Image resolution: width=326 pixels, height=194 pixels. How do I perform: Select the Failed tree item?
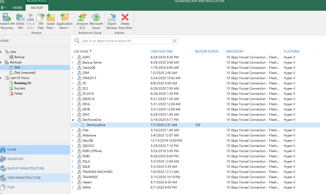pos(18,93)
